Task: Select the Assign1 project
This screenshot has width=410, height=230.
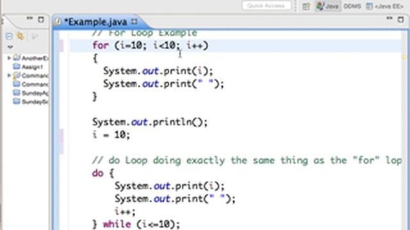Action: (28, 66)
